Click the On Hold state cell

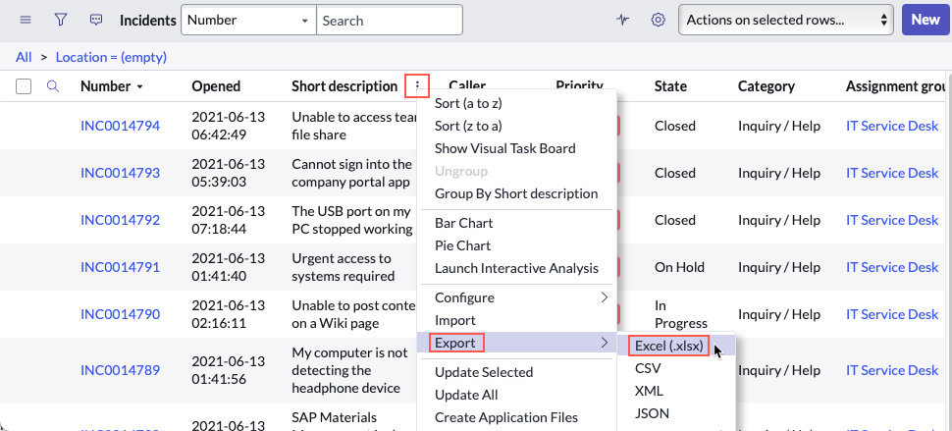click(679, 267)
